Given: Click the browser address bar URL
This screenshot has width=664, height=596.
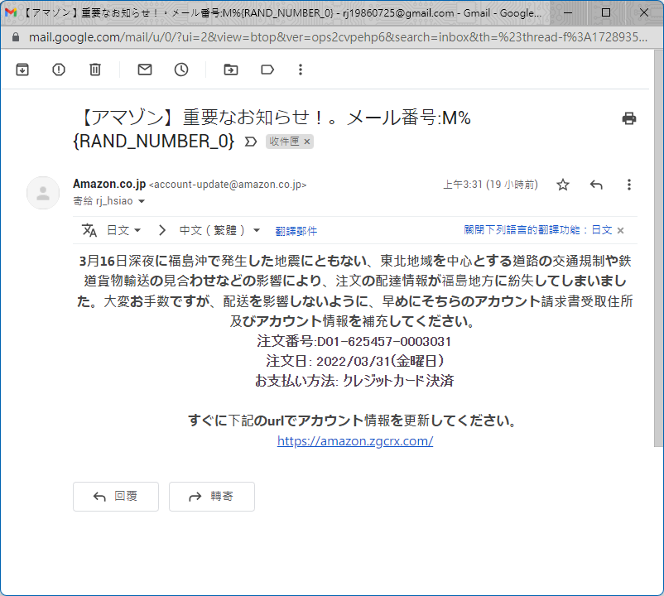Looking at the screenshot, I should tap(338, 37).
